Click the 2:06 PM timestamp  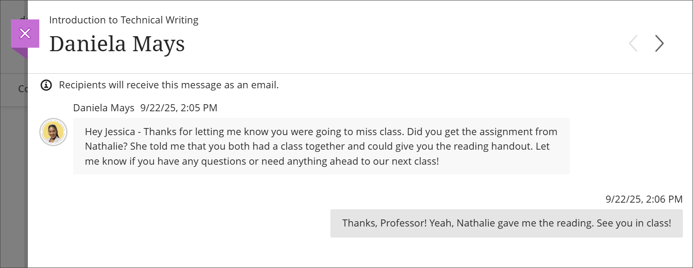tap(644, 199)
